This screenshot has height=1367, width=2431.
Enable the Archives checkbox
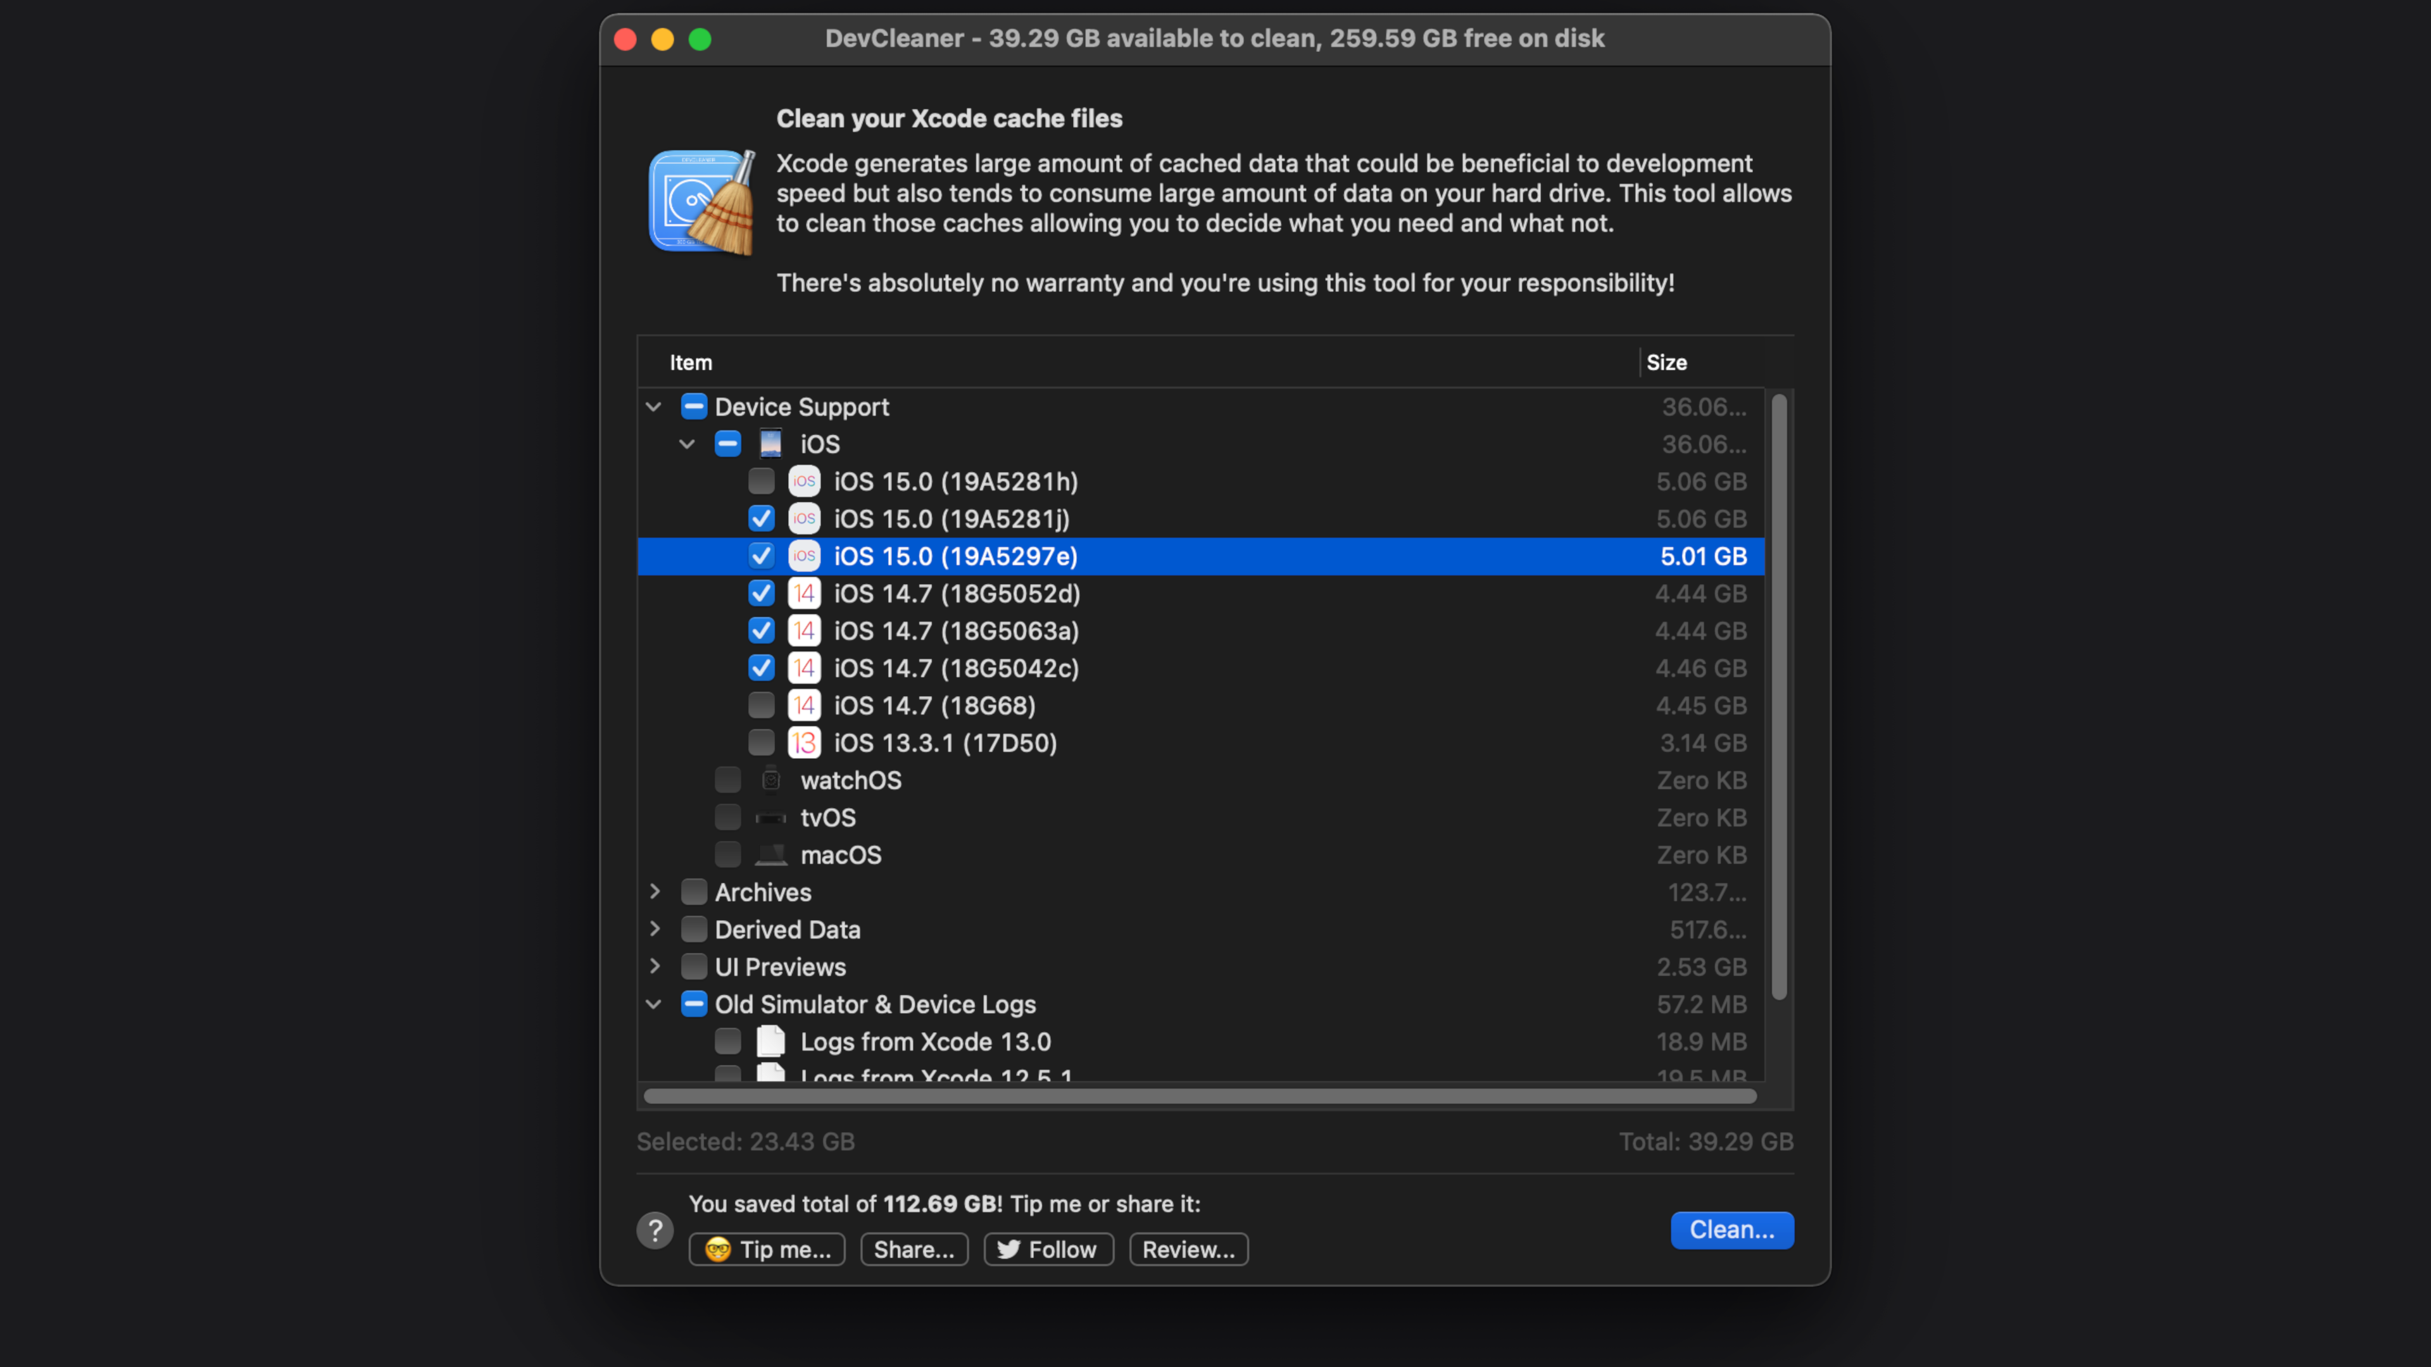(x=694, y=892)
